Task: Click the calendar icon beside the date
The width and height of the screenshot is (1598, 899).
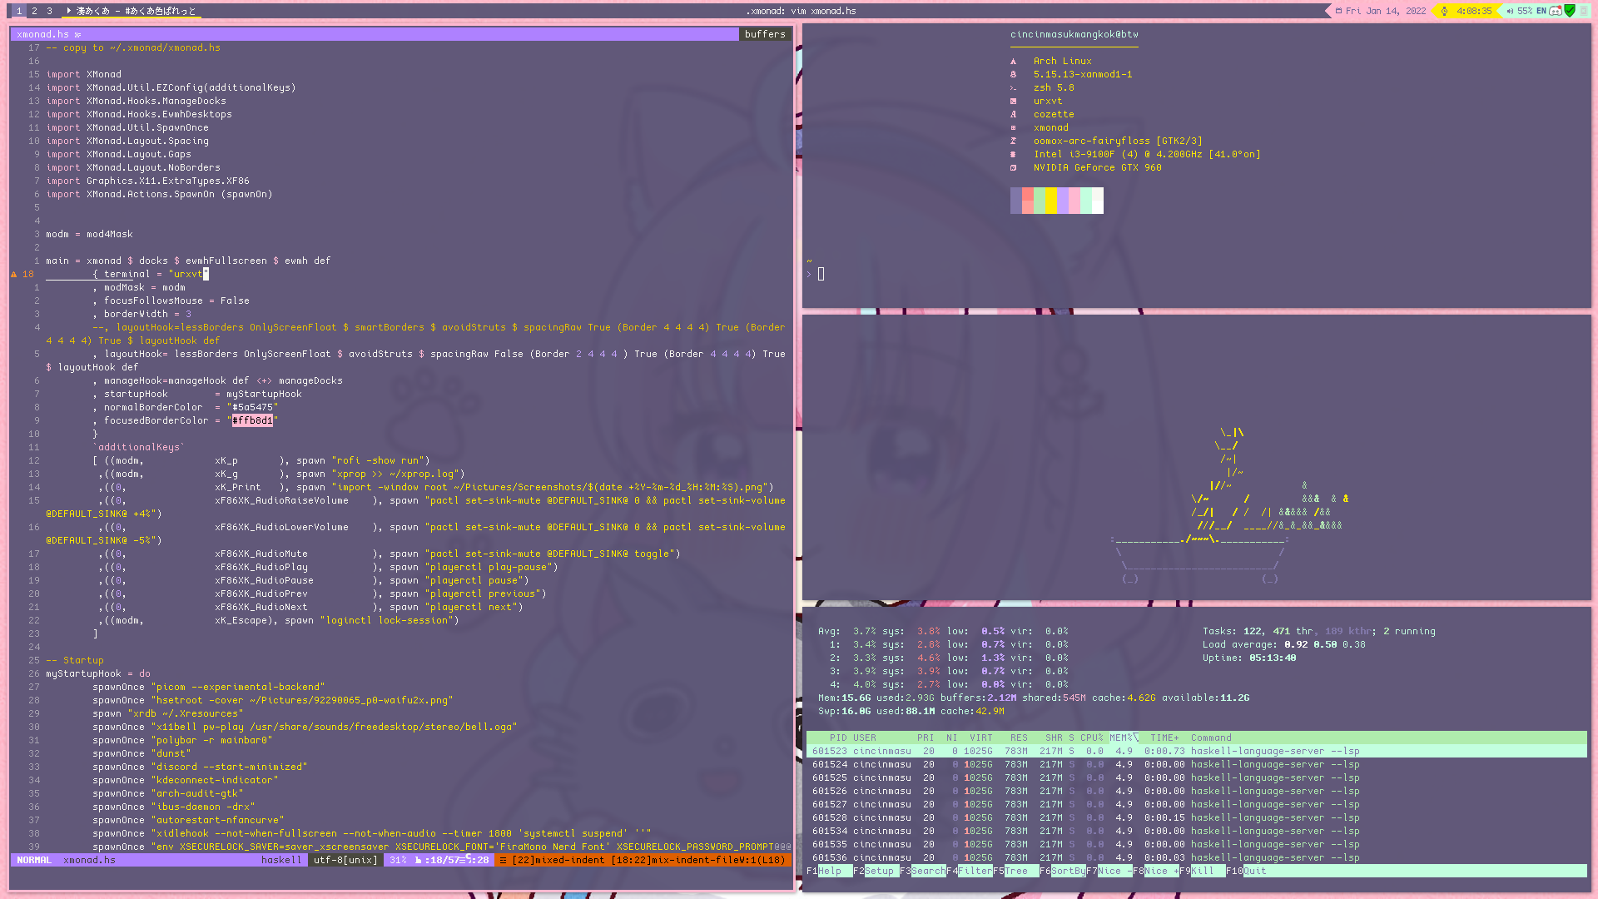Action: point(1338,11)
